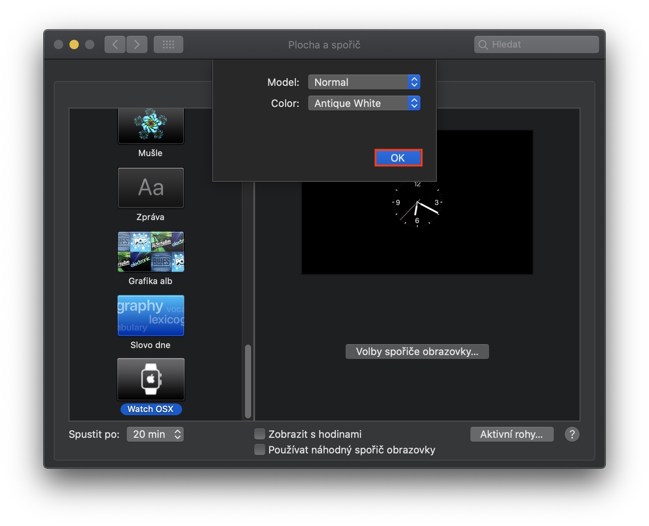Click the search magnifier icon
The image size is (649, 526).
pyautogui.click(x=483, y=45)
